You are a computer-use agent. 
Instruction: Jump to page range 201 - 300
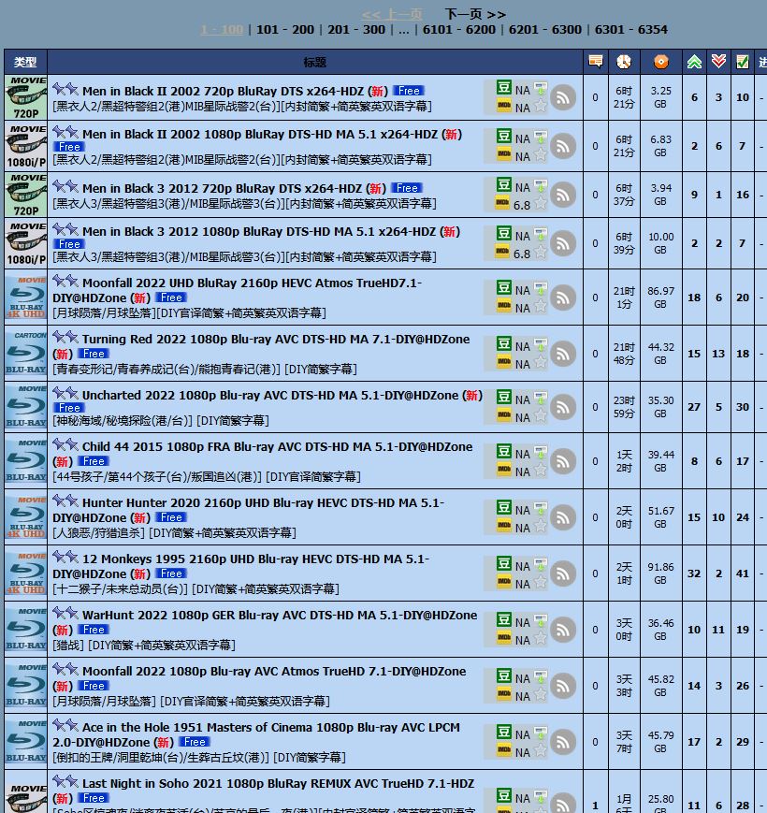tap(356, 30)
